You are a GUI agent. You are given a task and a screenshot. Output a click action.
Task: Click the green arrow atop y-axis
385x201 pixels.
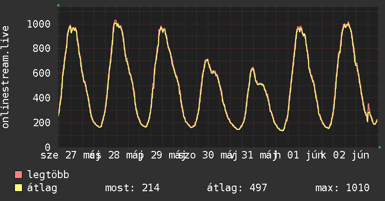point(58,5)
